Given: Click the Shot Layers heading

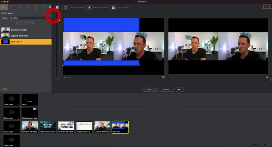Looking at the screenshot, I should pos(7,13).
